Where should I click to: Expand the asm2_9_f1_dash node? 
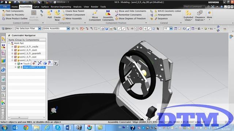pyautogui.click(x=12, y=50)
